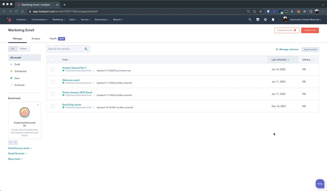Click the HubSpot sprocket logo
Viewport: 327px width, 191px height.
[x=9, y=20]
